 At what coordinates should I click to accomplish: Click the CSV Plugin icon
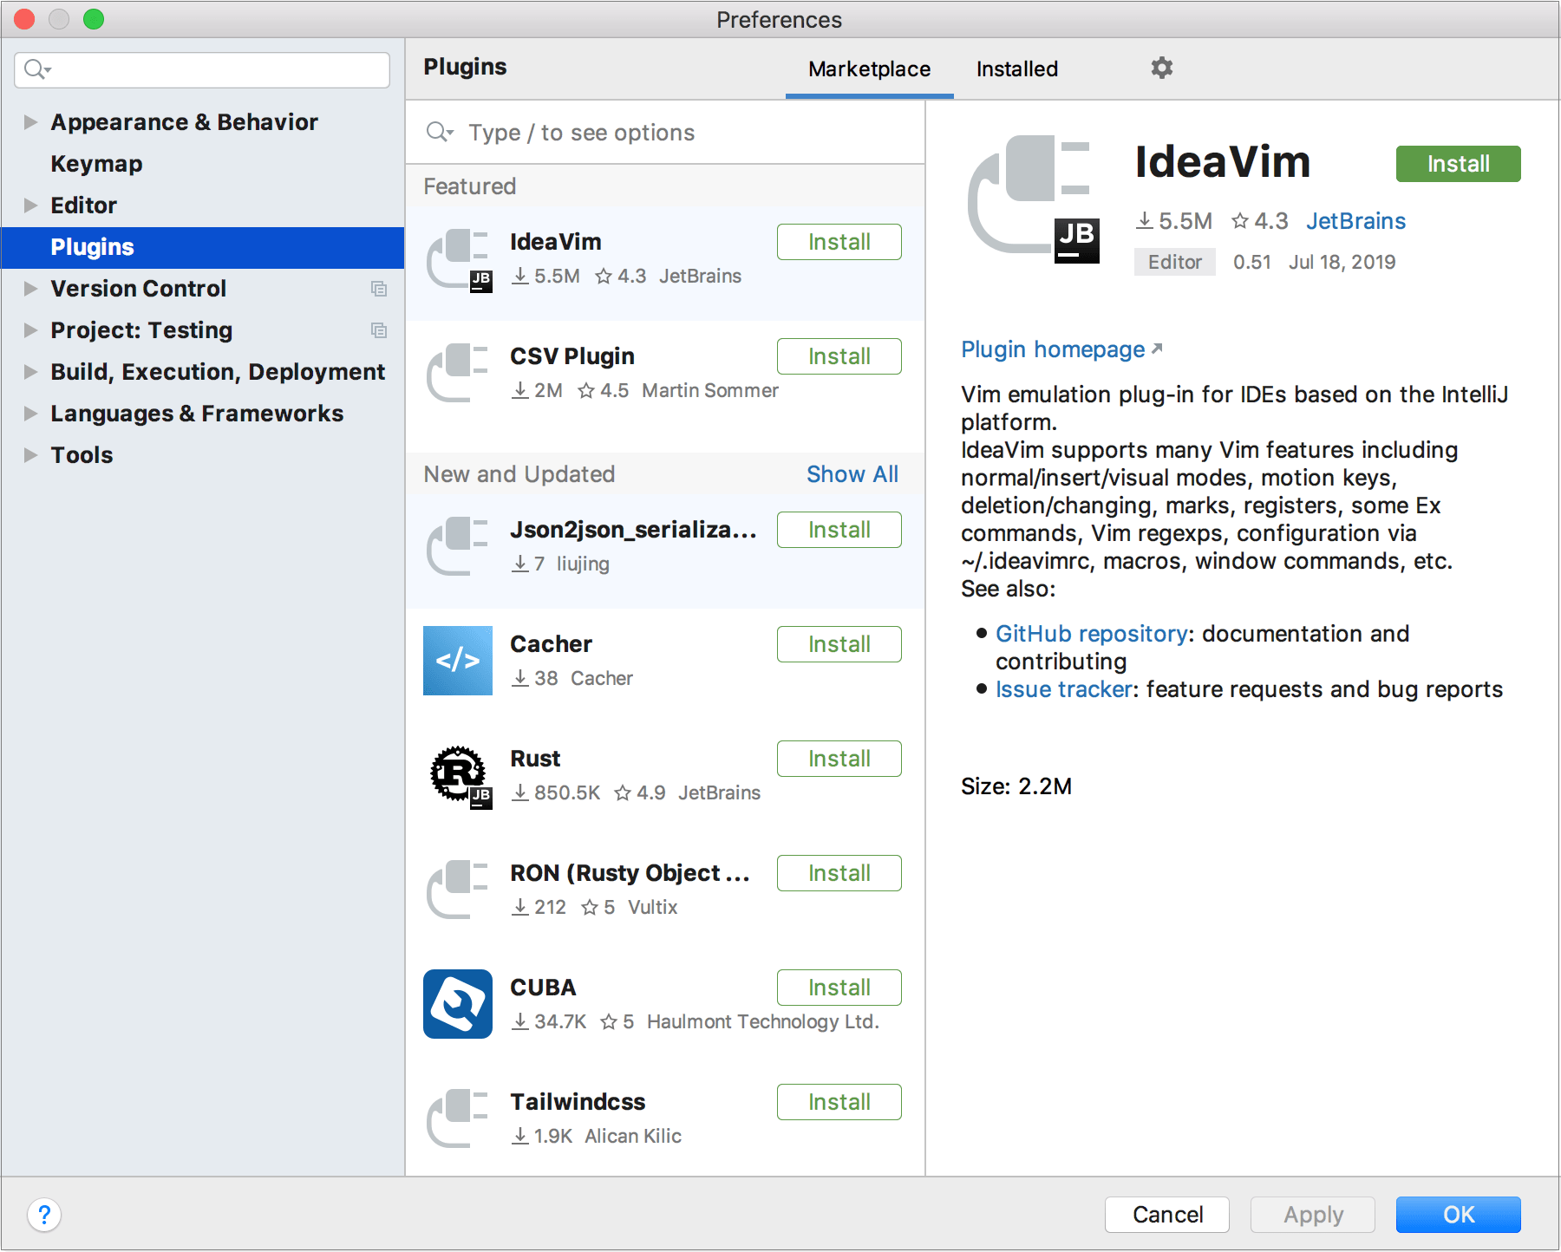[x=458, y=372]
